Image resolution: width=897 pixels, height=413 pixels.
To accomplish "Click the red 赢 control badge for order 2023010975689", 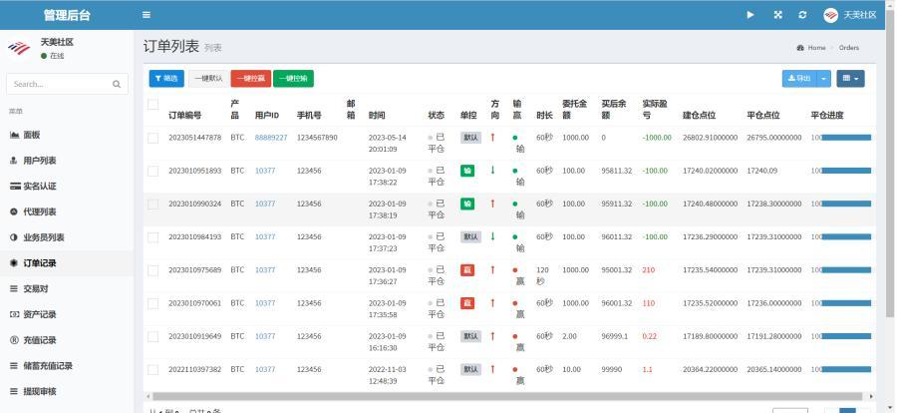I will pyautogui.click(x=467, y=270).
